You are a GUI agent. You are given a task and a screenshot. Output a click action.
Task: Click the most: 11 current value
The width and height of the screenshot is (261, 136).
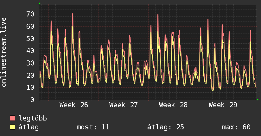tap(93, 127)
